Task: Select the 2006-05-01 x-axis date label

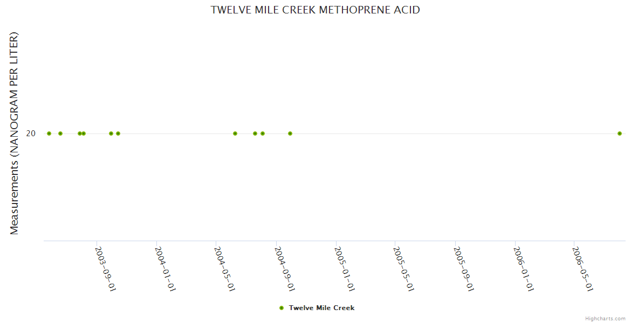Action: click(x=584, y=269)
